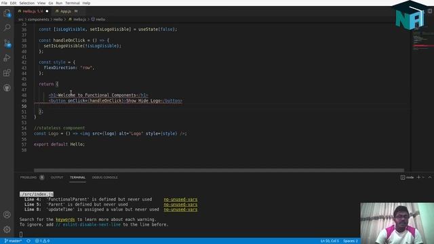434x244 pixels.
Task: Open no-unused-vars link on Line 4 warning
Action: tap(180, 199)
